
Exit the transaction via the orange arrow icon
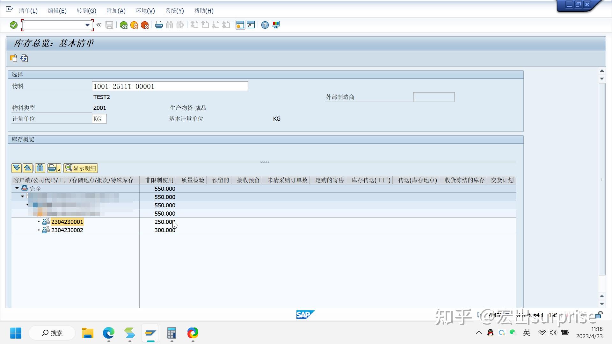(x=134, y=25)
